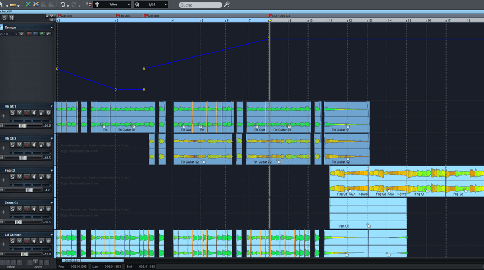Click the magnifier search icon
The height and width of the screenshot is (270, 484).
tap(227, 4)
